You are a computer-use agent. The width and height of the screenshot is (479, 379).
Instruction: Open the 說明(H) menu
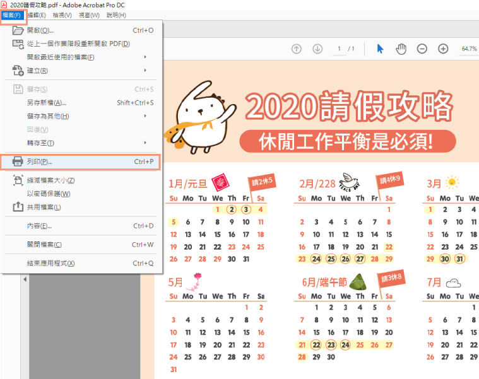click(x=116, y=15)
